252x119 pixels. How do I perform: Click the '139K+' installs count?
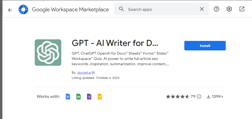click(218, 97)
